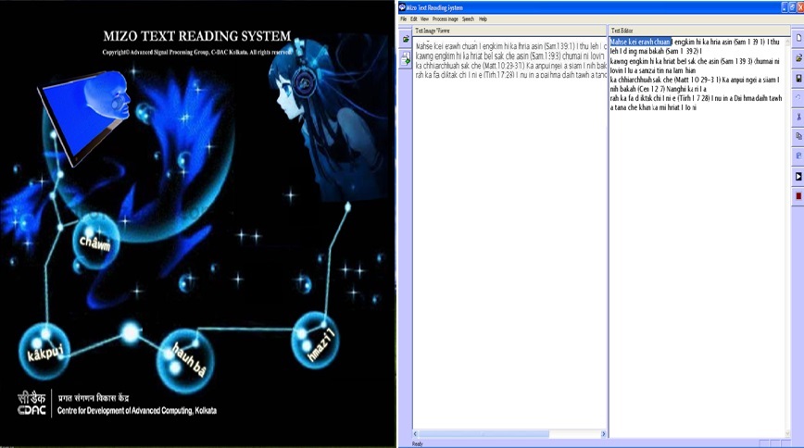This screenshot has height=448, width=804.
Task: Copy text using the Copy icon
Action: coord(798,136)
